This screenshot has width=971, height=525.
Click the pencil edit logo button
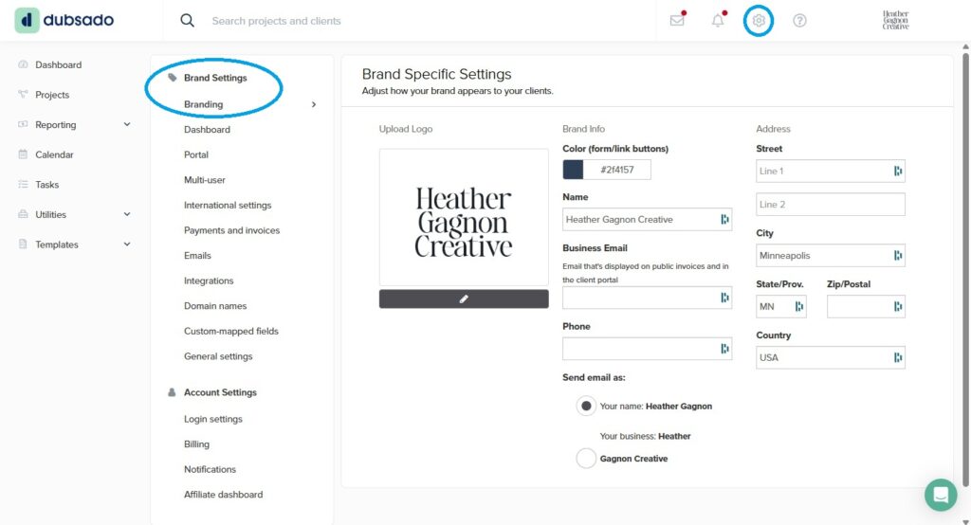tap(464, 299)
